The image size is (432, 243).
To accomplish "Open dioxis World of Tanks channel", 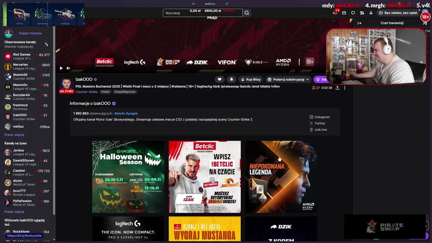I will tap(27, 183).
